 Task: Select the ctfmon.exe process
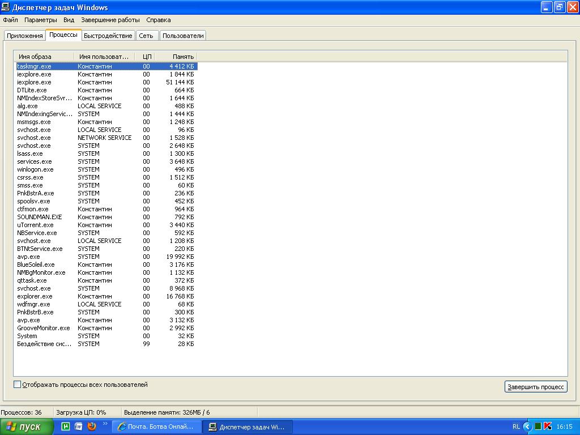coord(106,209)
